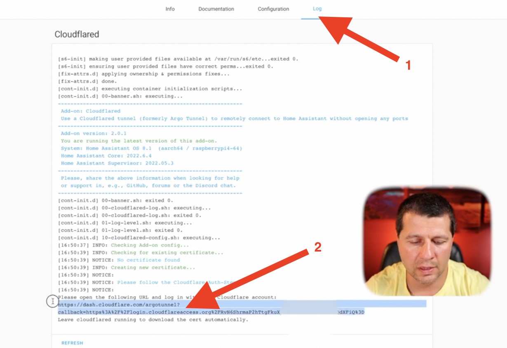Click 'Home Assistant Supervisor: 2022.05.3' line
Image resolution: width=507 pixels, height=348 pixels.
coord(117,163)
